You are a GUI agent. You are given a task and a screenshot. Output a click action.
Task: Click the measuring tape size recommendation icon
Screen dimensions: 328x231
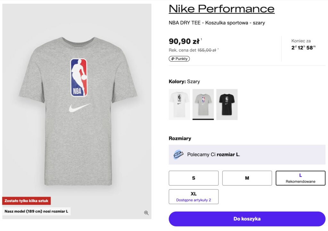click(x=178, y=155)
